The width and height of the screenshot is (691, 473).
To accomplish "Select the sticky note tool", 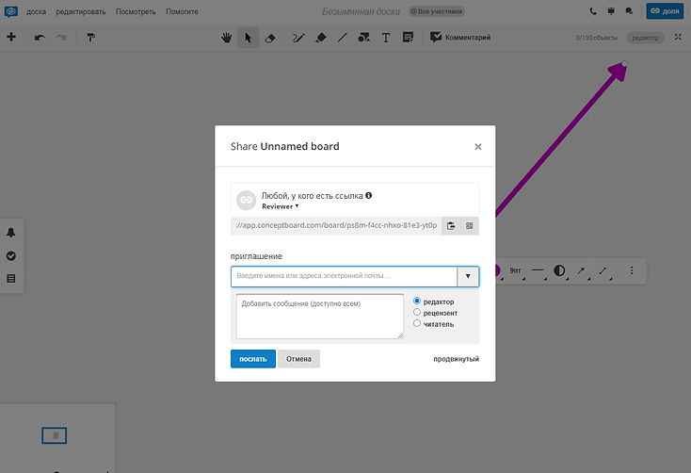I will [408, 38].
